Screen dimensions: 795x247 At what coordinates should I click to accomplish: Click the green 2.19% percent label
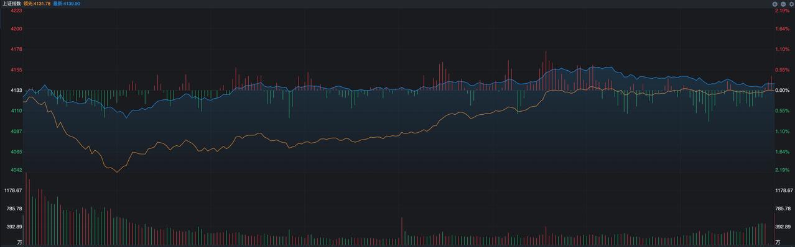tap(782, 170)
